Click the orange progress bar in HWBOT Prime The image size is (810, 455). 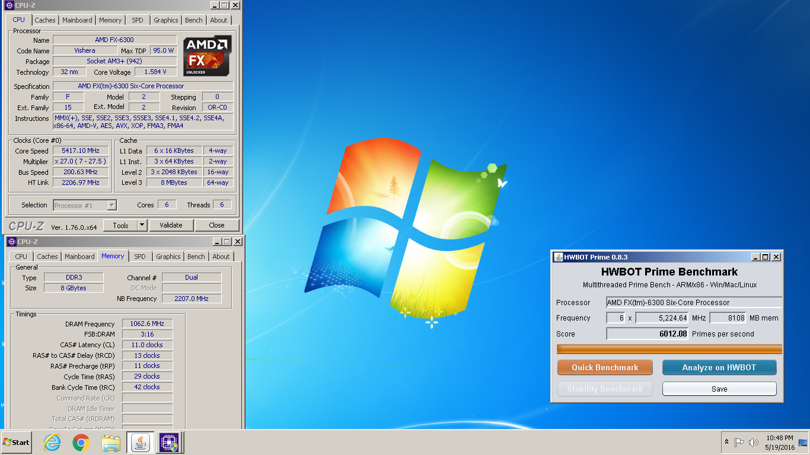click(x=669, y=349)
